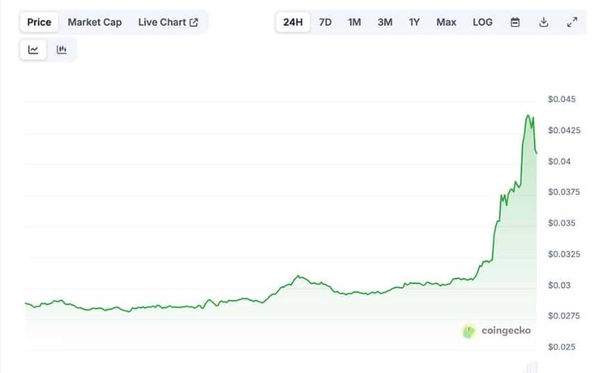
Task: Toggle LOG scale on chart
Action: pos(483,22)
